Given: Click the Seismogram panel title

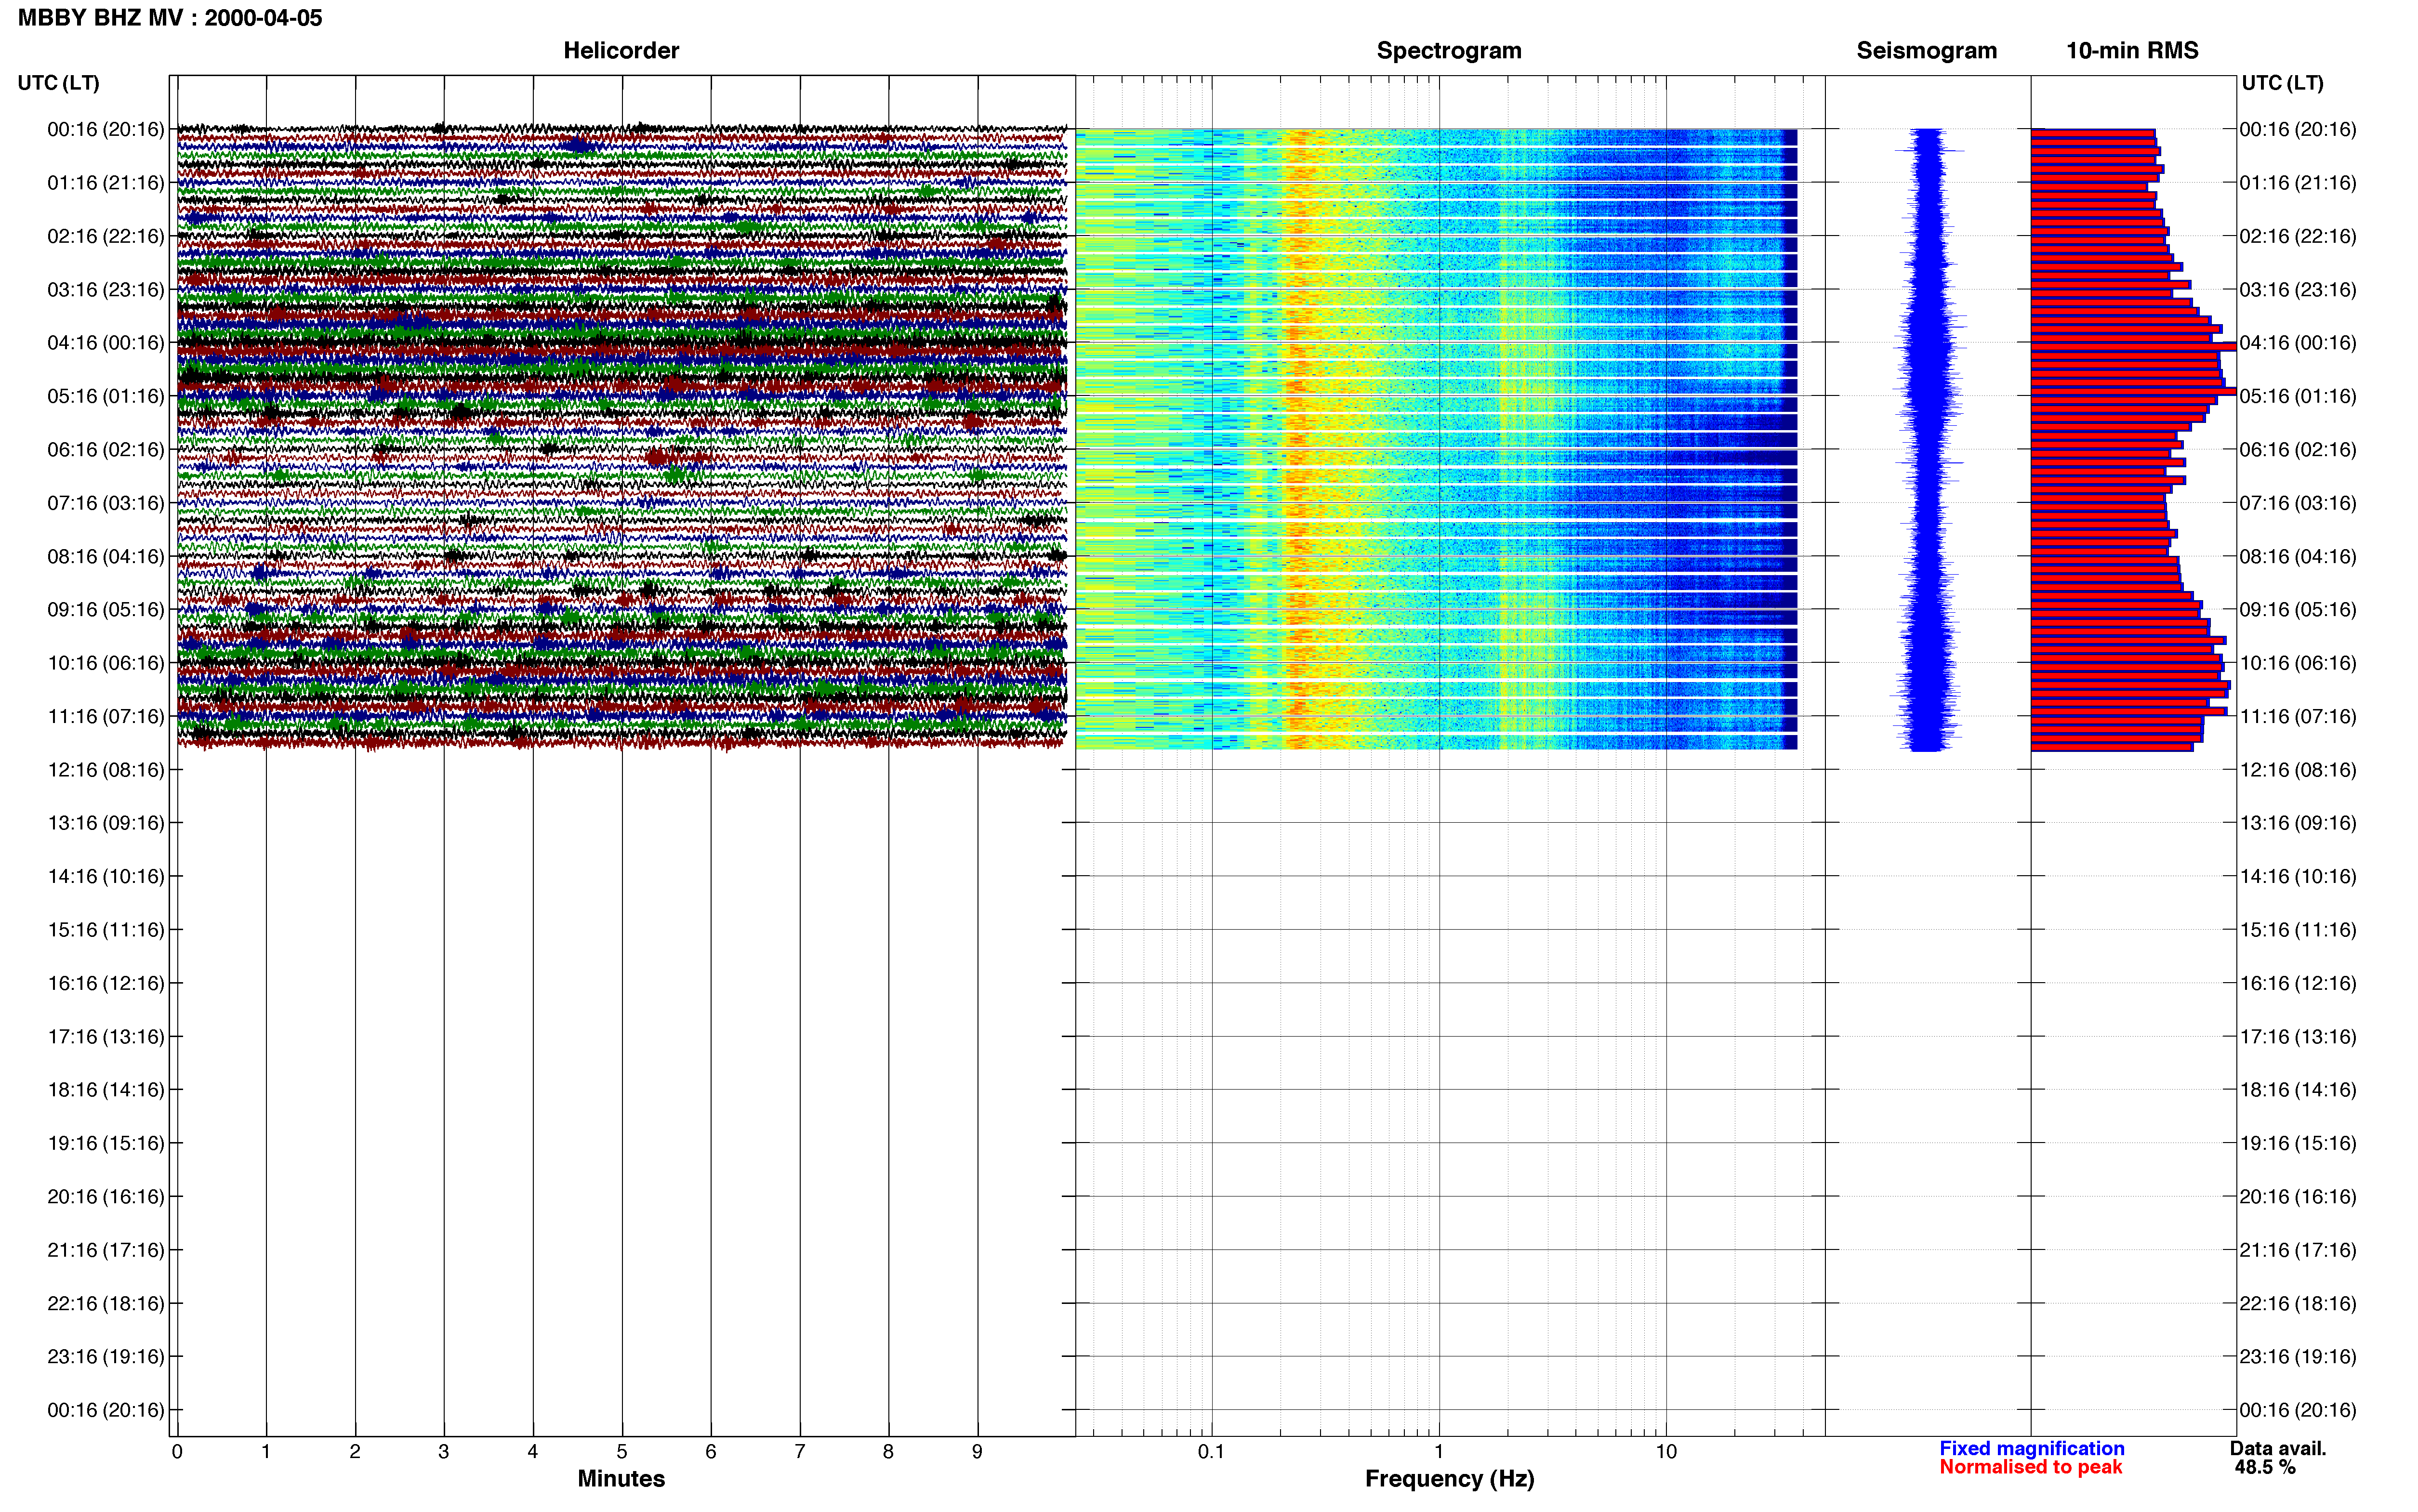Looking at the screenshot, I should [1926, 50].
